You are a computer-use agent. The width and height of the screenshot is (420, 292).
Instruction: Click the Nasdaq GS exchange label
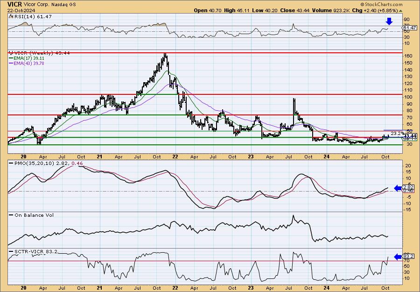point(64,5)
